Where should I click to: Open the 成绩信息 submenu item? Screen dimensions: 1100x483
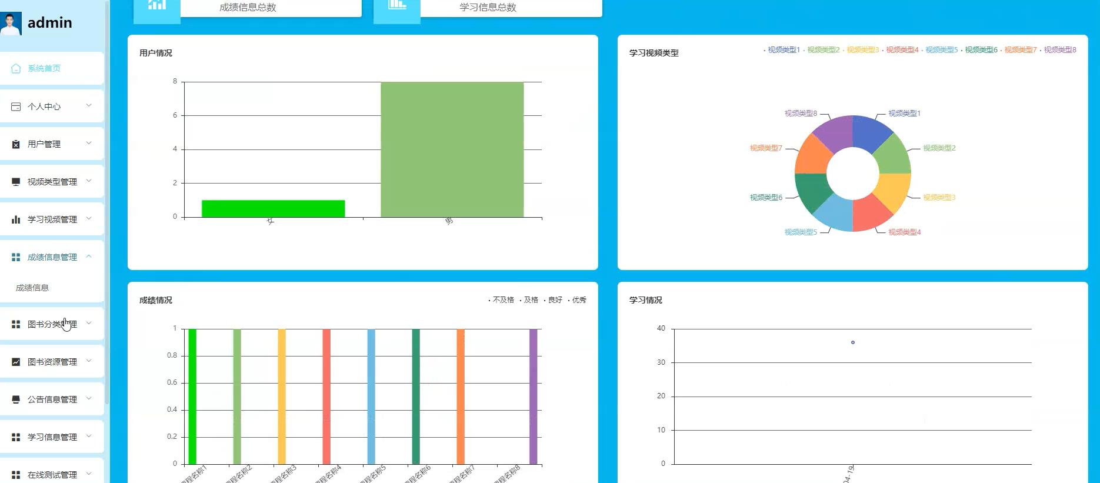pyautogui.click(x=32, y=288)
